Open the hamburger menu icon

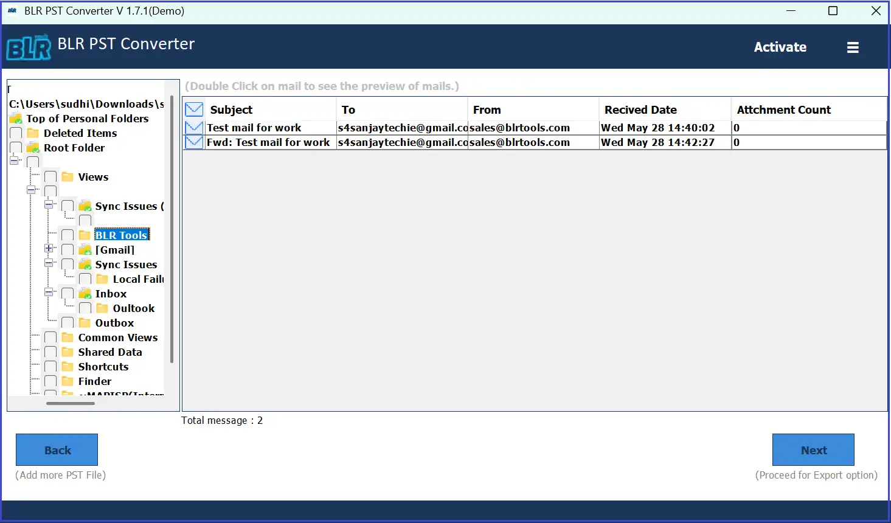tap(853, 47)
